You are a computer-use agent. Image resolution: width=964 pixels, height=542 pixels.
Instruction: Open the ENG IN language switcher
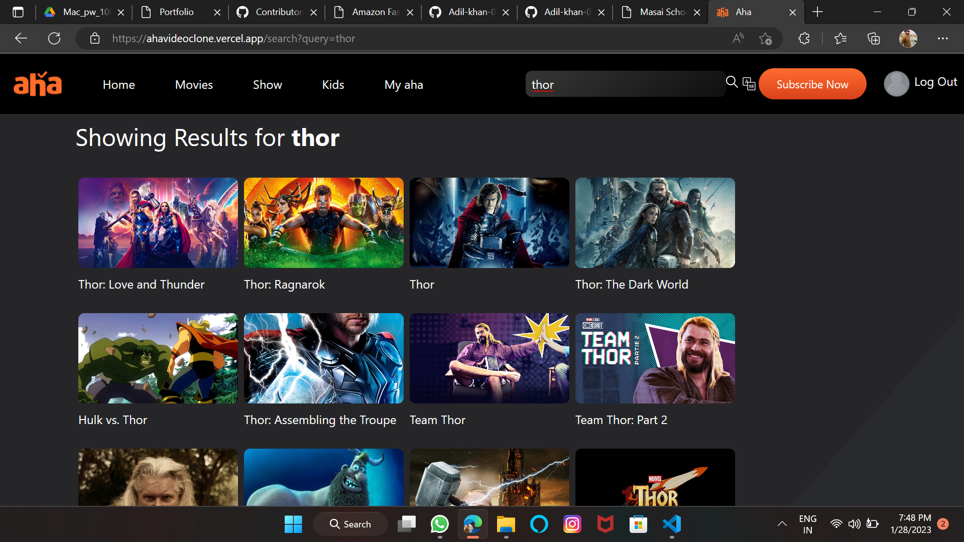click(x=807, y=523)
